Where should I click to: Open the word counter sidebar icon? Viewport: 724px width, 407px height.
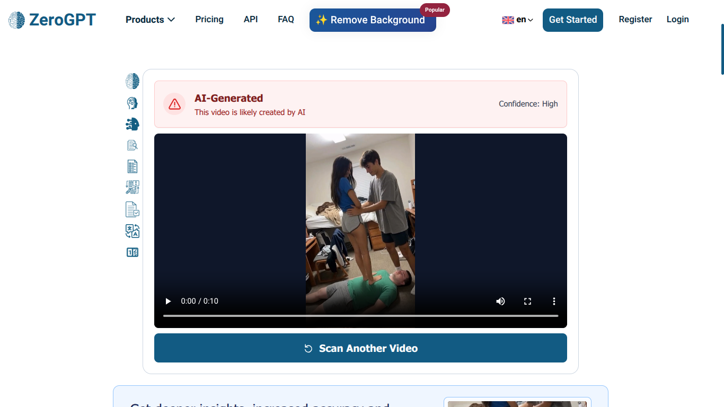pyautogui.click(x=133, y=252)
